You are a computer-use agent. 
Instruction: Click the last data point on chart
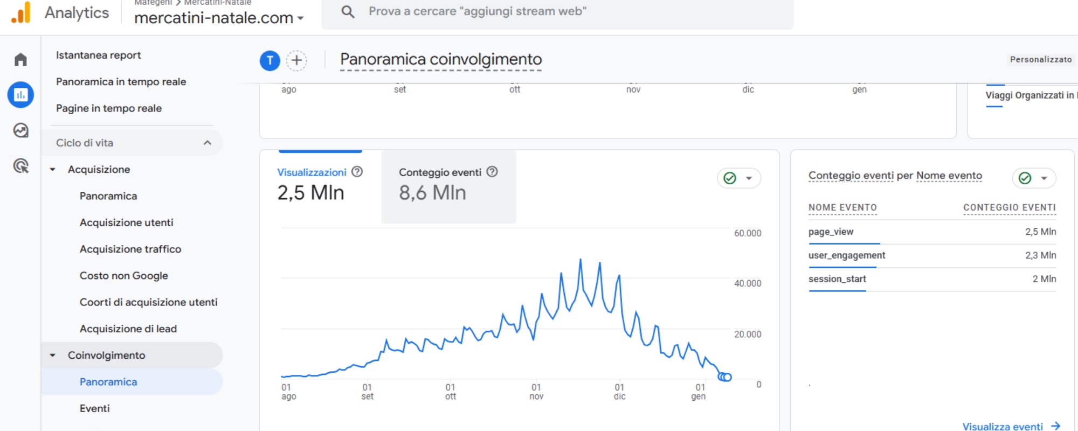tap(727, 377)
